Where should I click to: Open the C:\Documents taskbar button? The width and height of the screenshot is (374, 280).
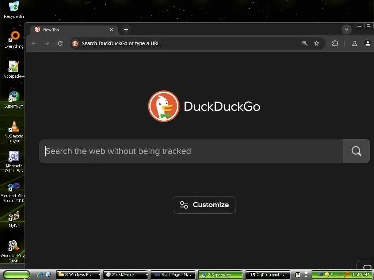click(268, 275)
